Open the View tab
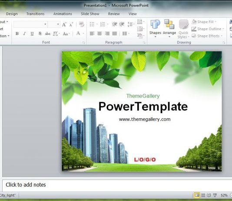This screenshot has height=201, width=232. point(133,14)
